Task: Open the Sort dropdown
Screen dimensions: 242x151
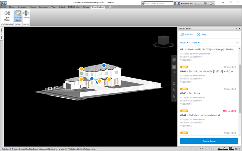Action: point(196,43)
